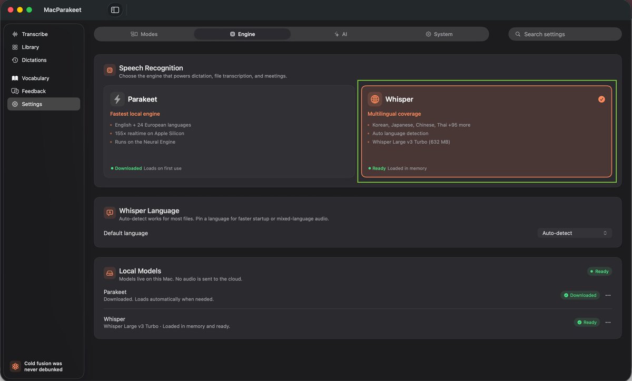
Task: Click 155× realtime on Apple Silicon text
Action: point(150,134)
